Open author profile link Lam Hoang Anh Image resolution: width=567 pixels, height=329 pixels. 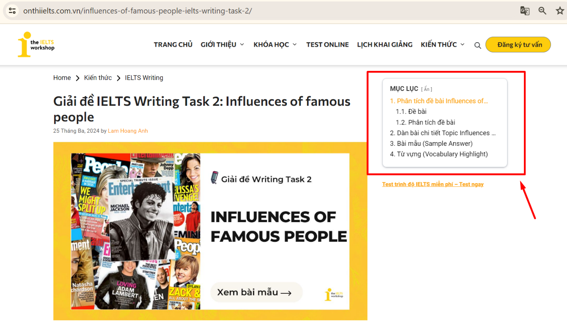click(128, 131)
